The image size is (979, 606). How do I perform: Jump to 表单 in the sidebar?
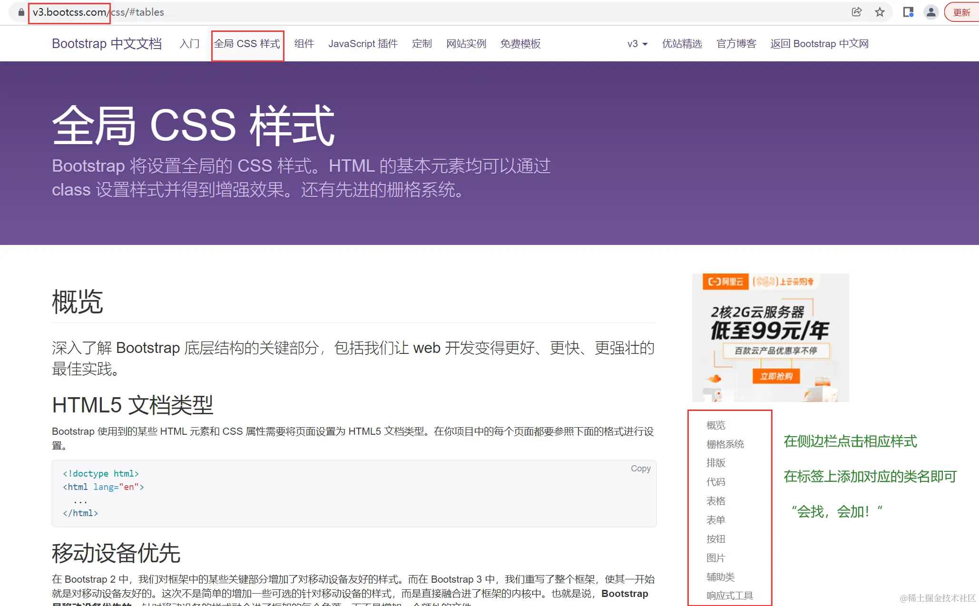[x=715, y=520]
